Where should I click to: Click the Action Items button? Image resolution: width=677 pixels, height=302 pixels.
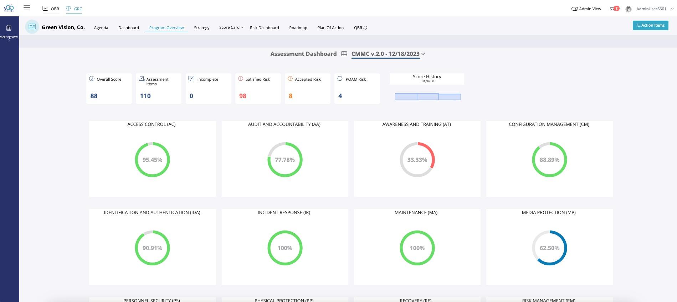pyautogui.click(x=650, y=25)
